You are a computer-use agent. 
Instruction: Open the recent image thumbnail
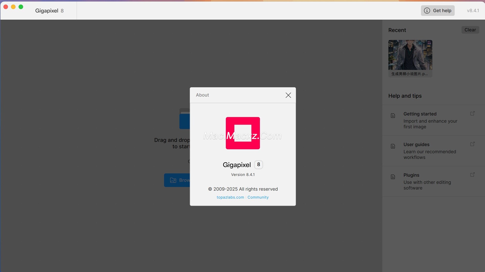pos(410,55)
